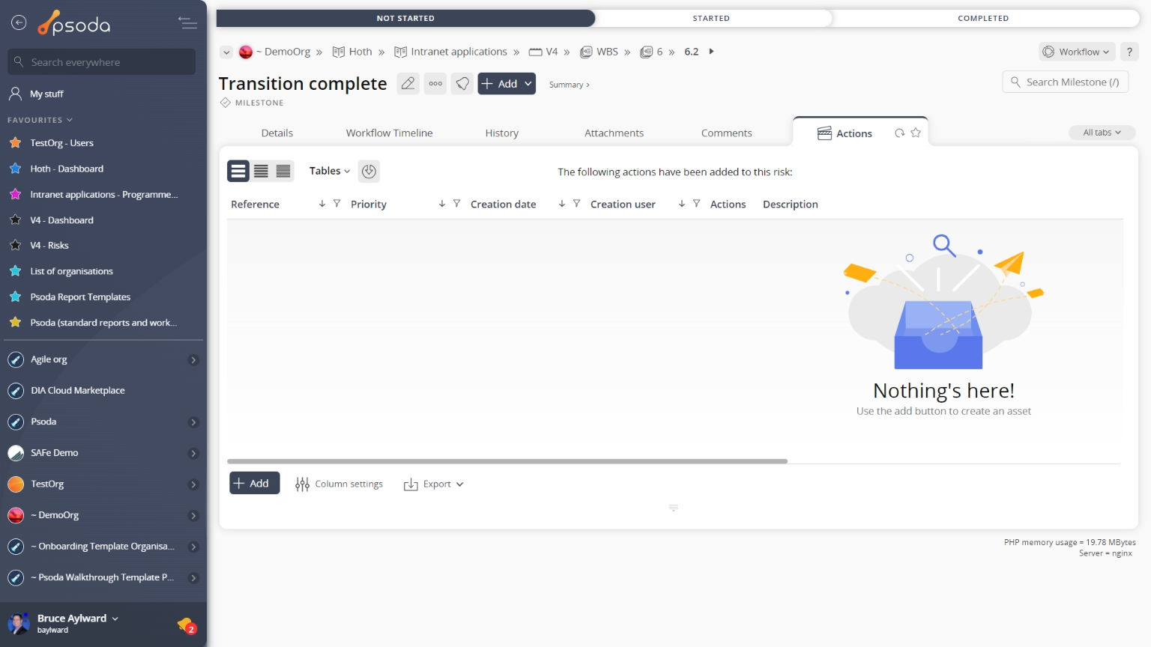Open the Column settings sliders icon
1151x647 pixels.
302,485
